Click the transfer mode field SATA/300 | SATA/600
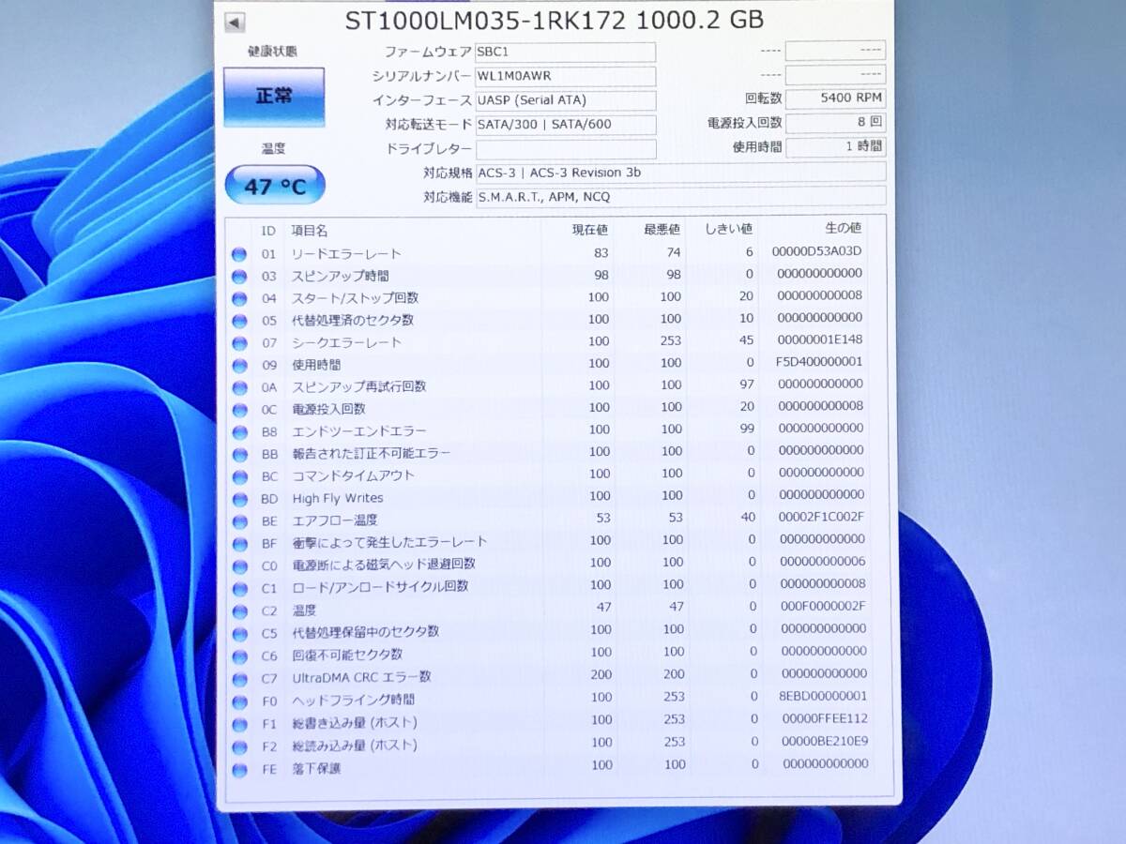Image resolution: width=1126 pixels, height=844 pixels. 566,125
